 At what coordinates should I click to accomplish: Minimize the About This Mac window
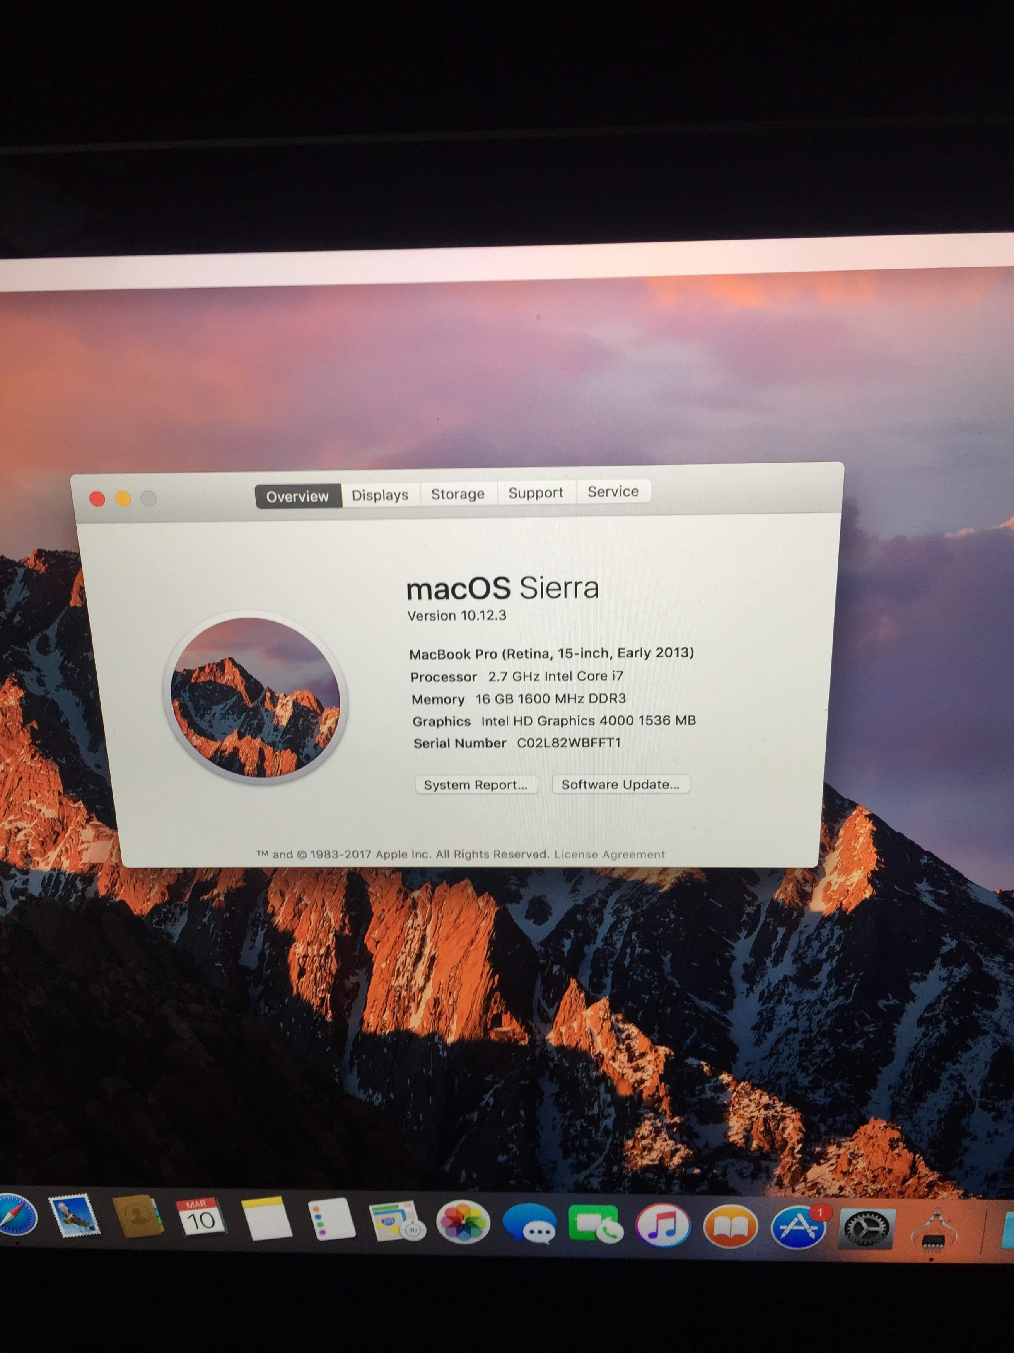coord(123,499)
